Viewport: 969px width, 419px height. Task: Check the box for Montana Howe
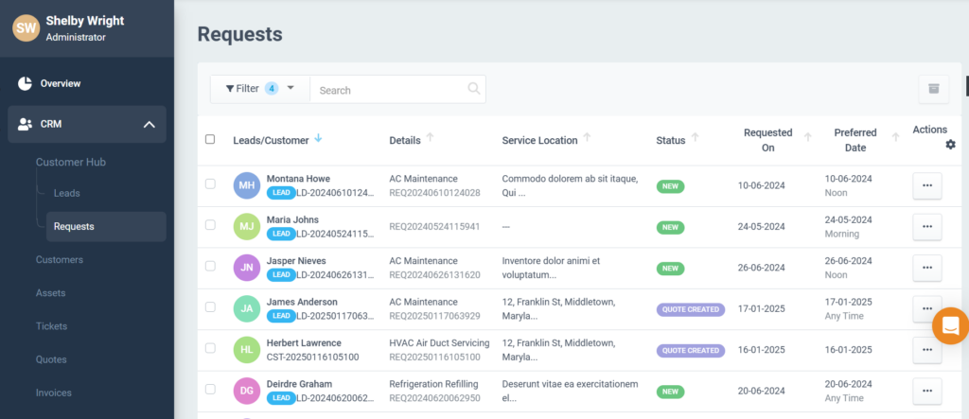click(x=210, y=184)
